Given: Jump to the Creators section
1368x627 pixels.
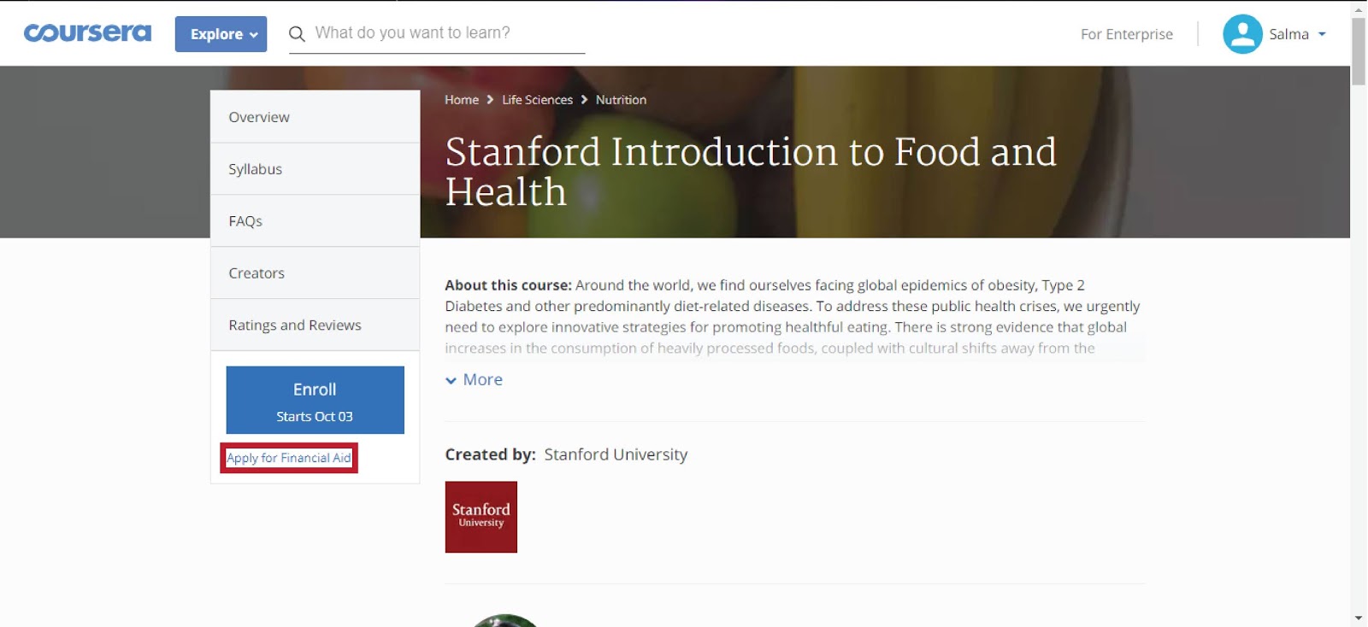Looking at the screenshot, I should [256, 273].
